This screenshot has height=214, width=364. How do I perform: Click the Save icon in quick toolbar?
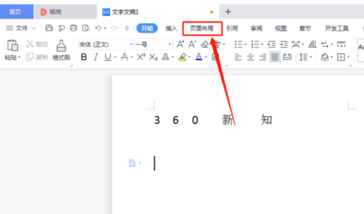pyautogui.click(x=49, y=28)
